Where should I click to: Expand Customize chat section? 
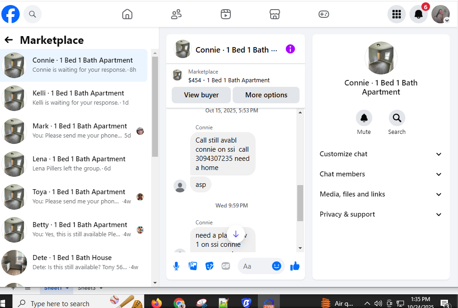click(381, 154)
